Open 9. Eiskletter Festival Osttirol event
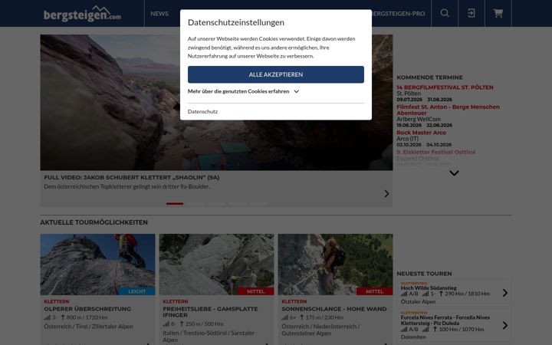 [x=435, y=152]
